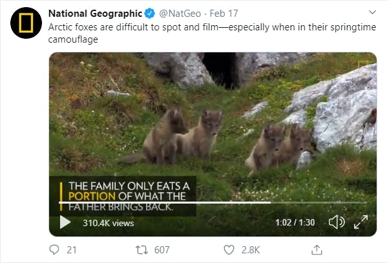The width and height of the screenshot is (387, 263).
Task: Click the reply speech bubble icon
Action: coord(54,249)
